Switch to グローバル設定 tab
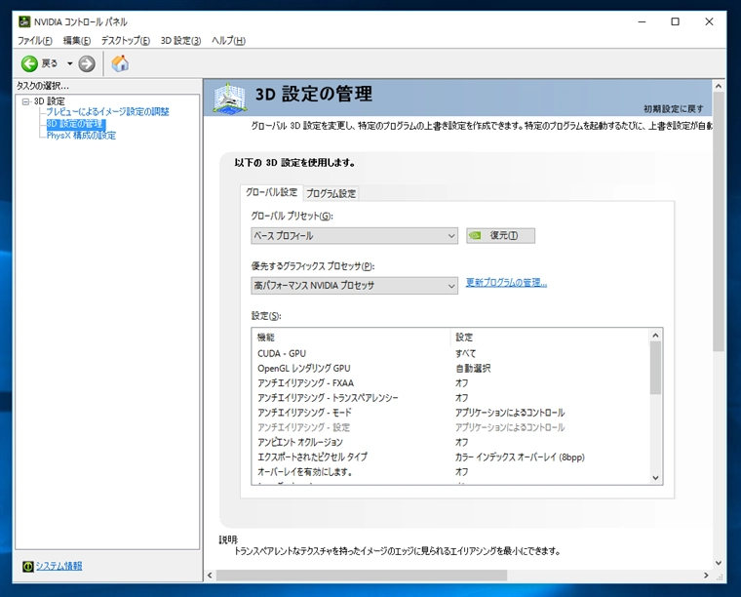The width and height of the screenshot is (741, 597). (271, 192)
